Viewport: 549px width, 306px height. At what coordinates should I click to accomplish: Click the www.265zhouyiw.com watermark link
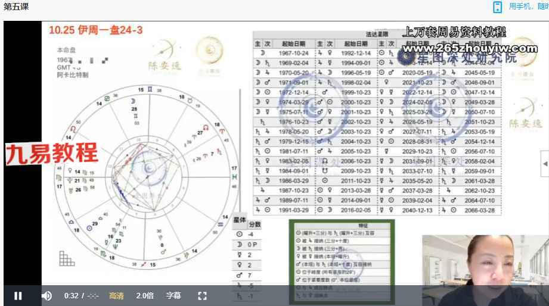click(x=469, y=48)
